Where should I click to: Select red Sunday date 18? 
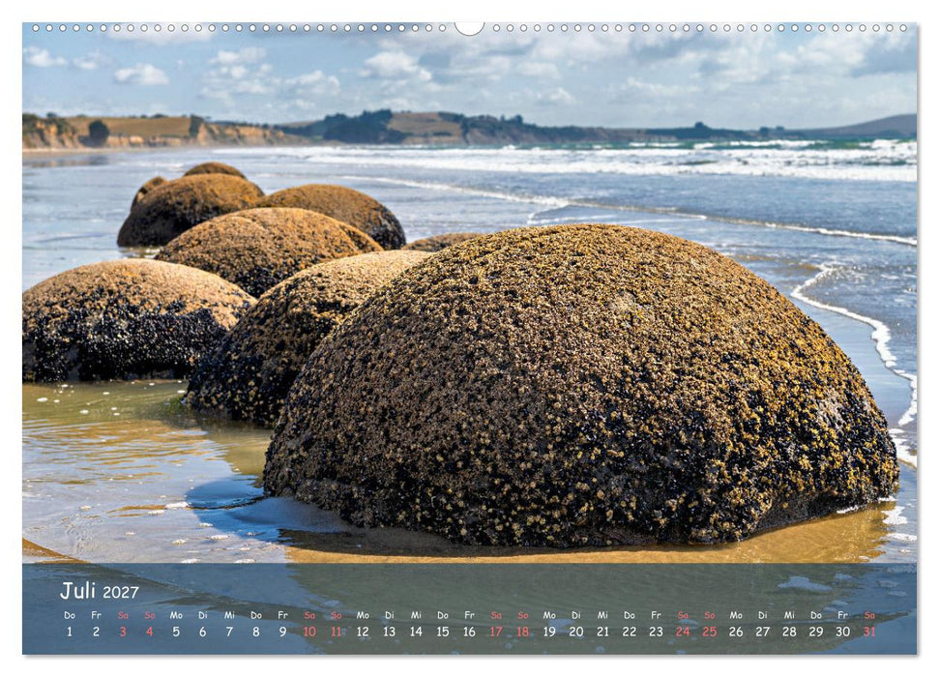click(x=523, y=632)
